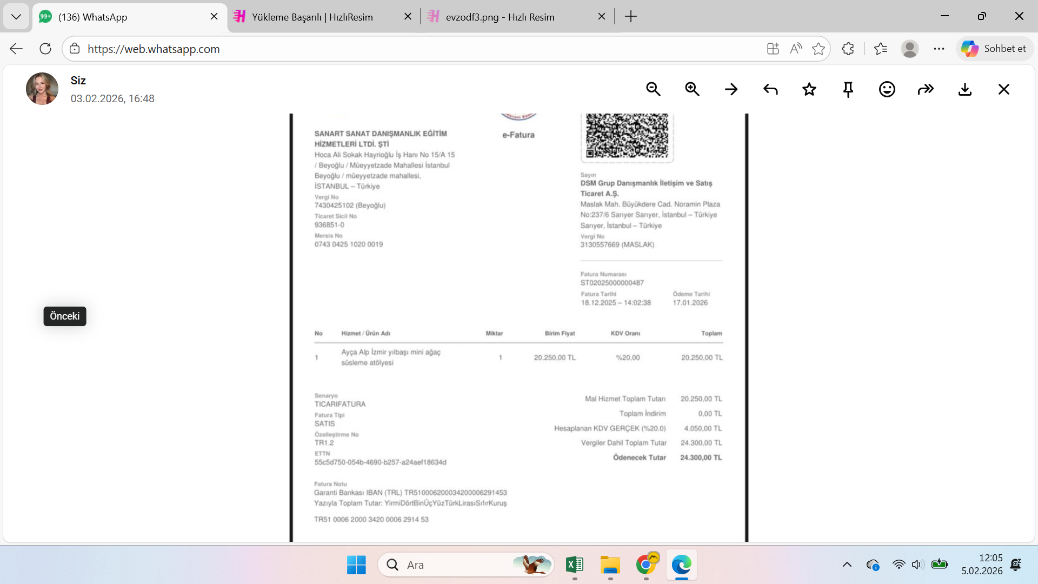Close the WhatsApp image viewer
1038x584 pixels.
pos(1004,89)
